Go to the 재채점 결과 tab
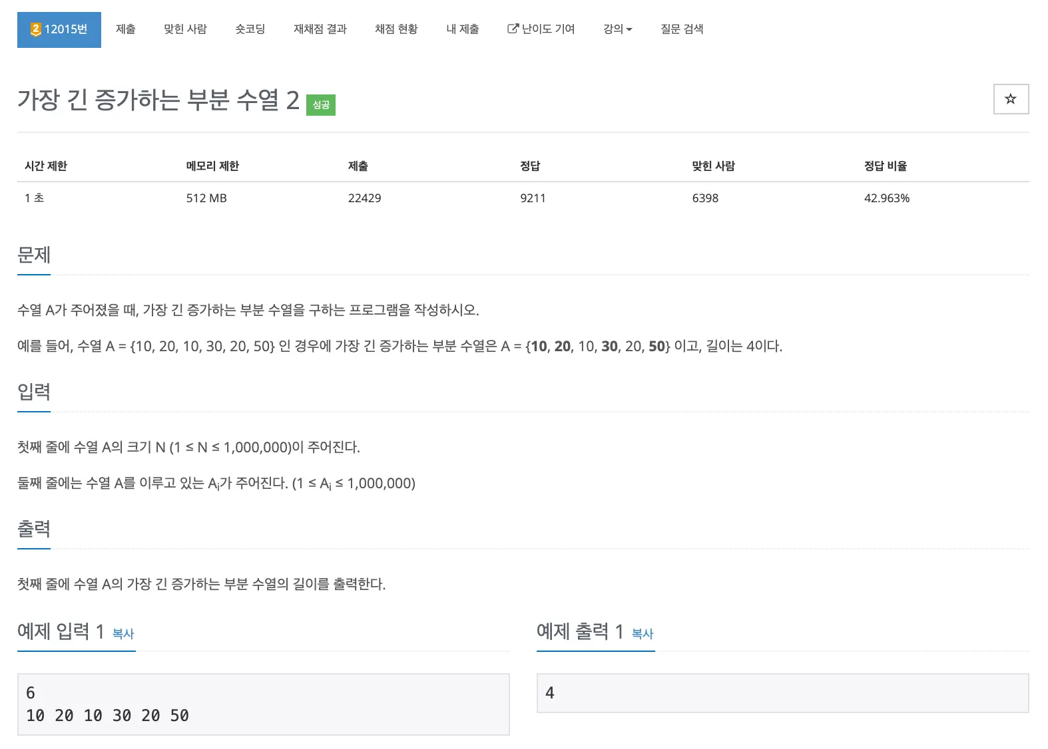This screenshot has width=1048, height=749. [320, 29]
